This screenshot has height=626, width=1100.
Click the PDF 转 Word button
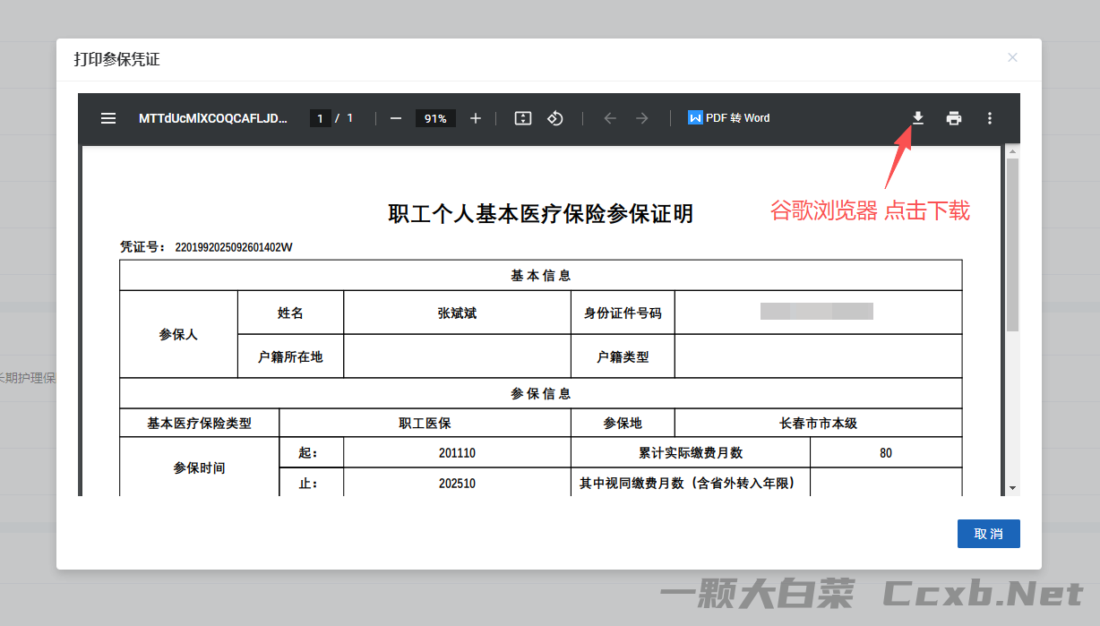click(729, 118)
